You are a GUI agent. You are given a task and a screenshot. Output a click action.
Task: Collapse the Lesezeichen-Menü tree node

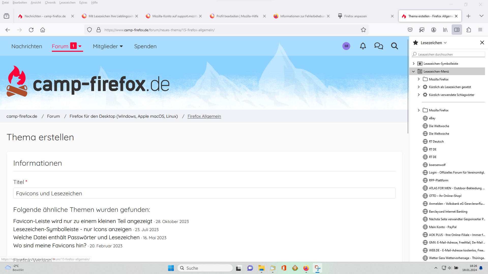414,72
